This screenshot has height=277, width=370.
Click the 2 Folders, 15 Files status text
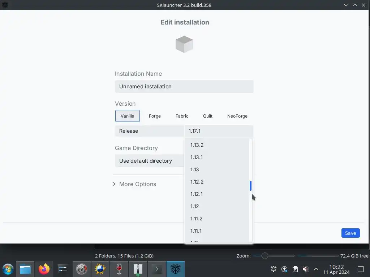pyautogui.click(x=124, y=256)
